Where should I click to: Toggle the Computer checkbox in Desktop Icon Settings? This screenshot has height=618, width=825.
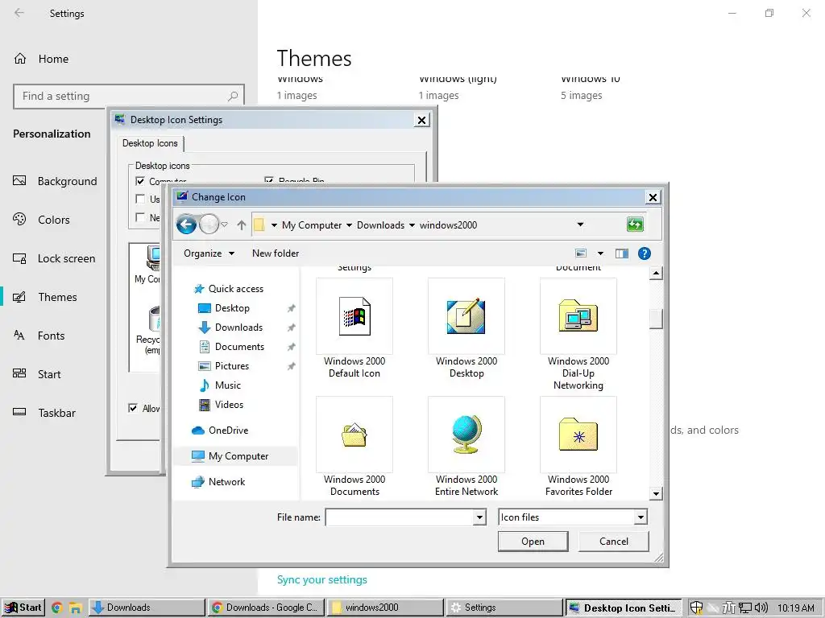140,181
